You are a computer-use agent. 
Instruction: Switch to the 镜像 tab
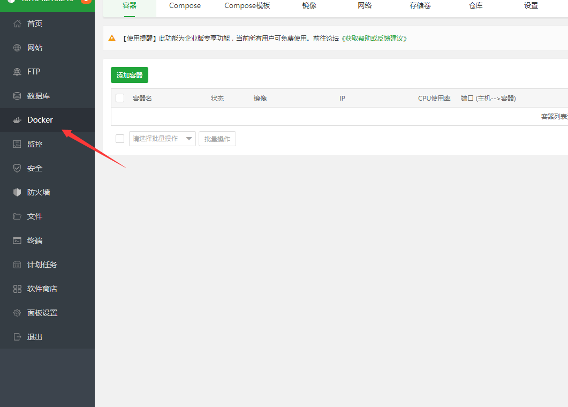(x=309, y=6)
